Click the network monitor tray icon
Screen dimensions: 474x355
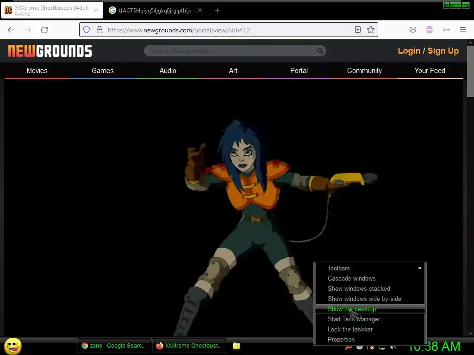pos(382,348)
